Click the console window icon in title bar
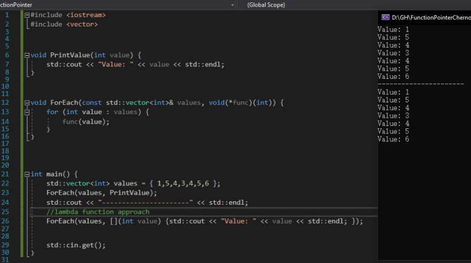 pyautogui.click(x=386, y=18)
